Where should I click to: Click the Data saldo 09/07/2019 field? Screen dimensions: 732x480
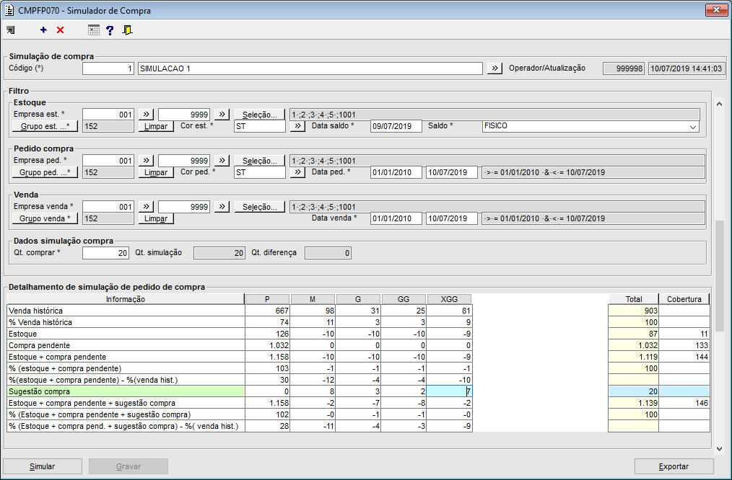[396, 126]
